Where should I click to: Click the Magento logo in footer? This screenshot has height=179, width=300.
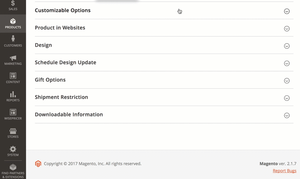point(38,164)
